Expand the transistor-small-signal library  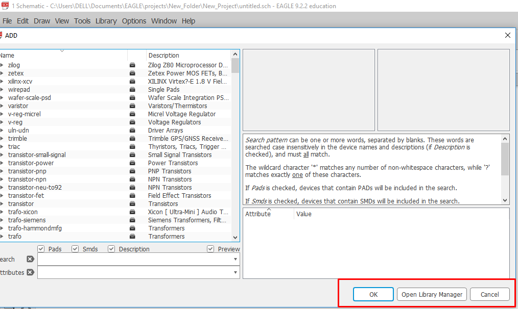pyautogui.click(x=2, y=155)
